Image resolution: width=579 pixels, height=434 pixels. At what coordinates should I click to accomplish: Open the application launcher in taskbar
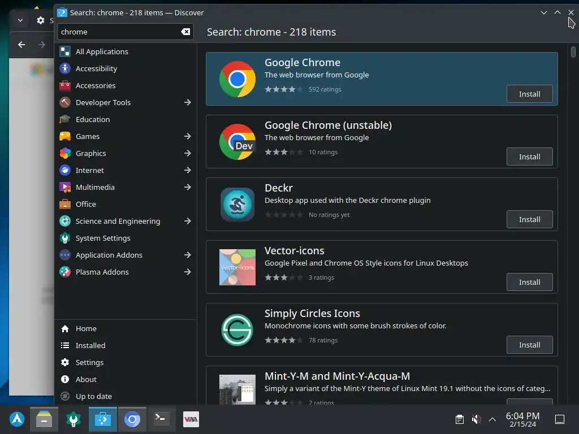16,420
